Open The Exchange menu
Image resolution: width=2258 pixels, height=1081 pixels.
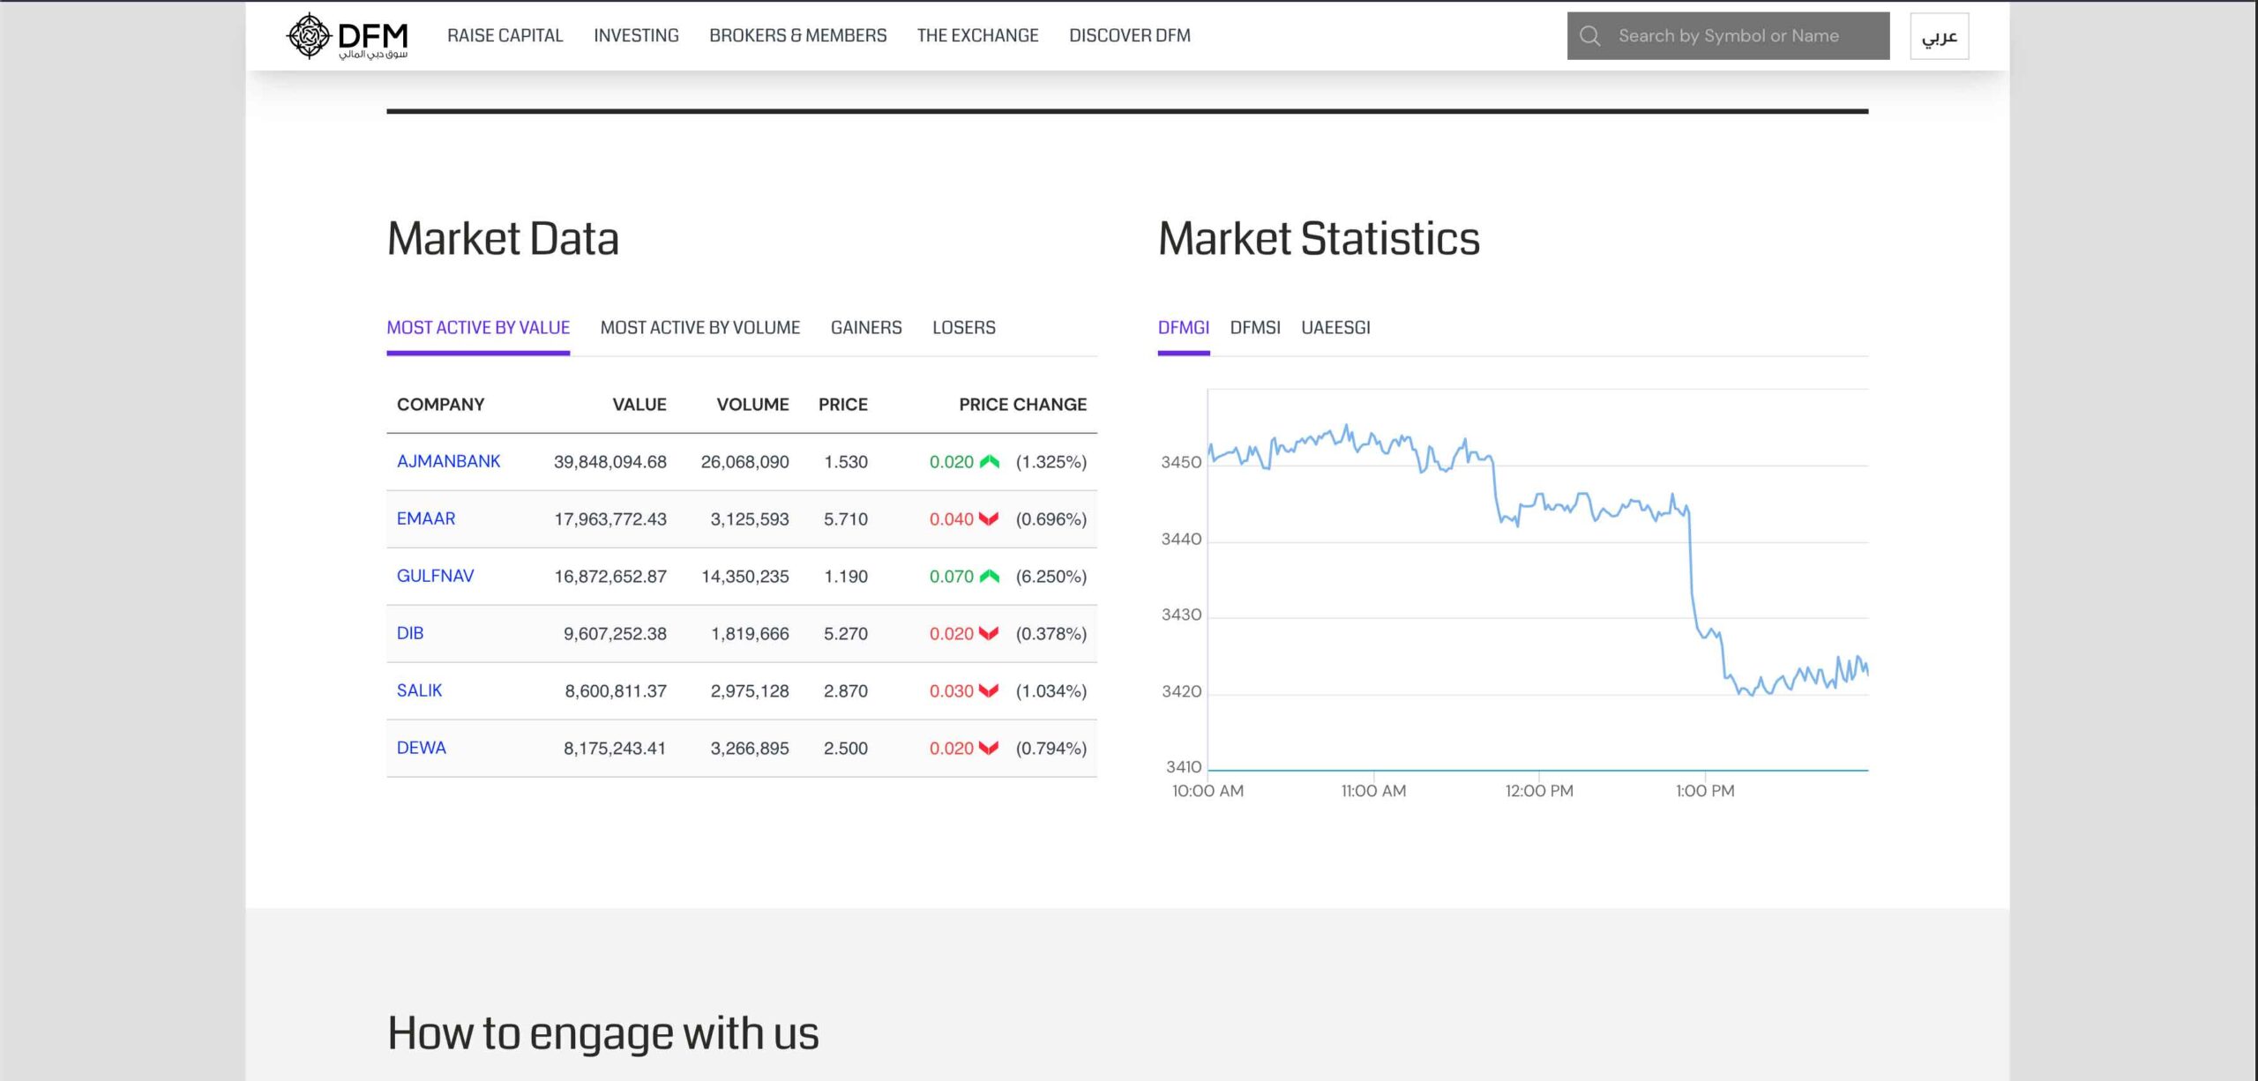[977, 35]
